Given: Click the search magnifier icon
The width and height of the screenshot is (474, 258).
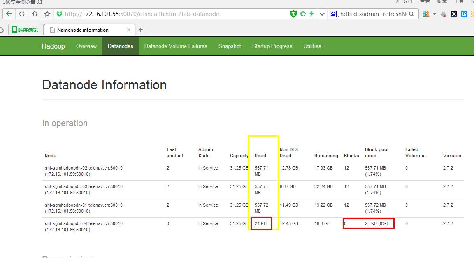Looking at the screenshot, I should [x=411, y=14].
